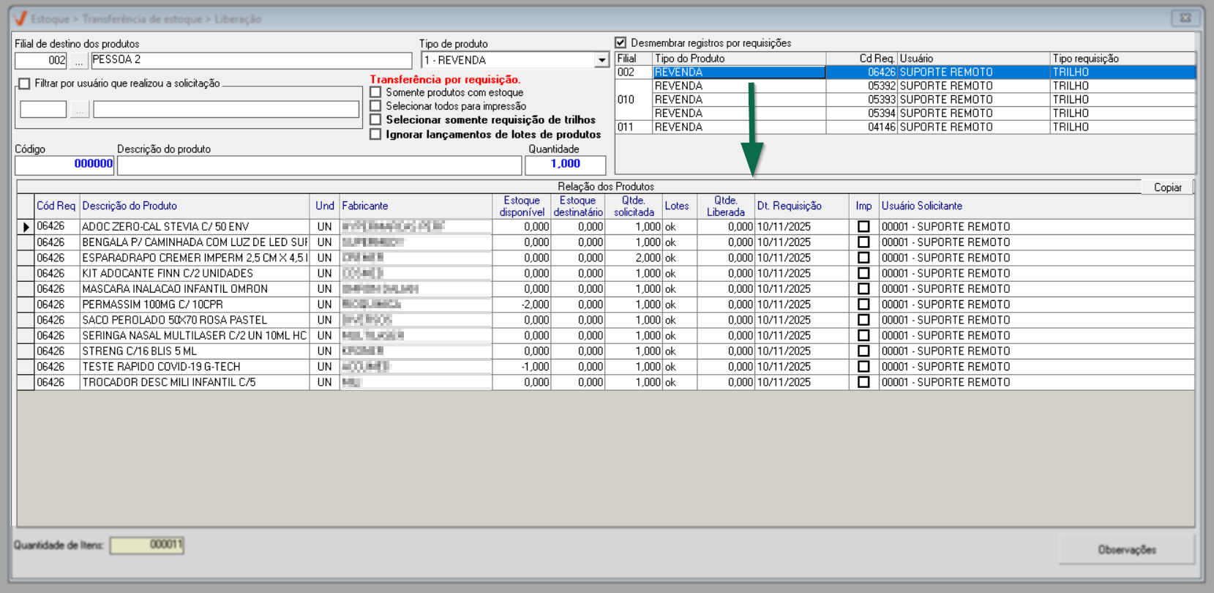Open user lookup button in filter section
The image size is (1214, 593).
coord(80,110)
